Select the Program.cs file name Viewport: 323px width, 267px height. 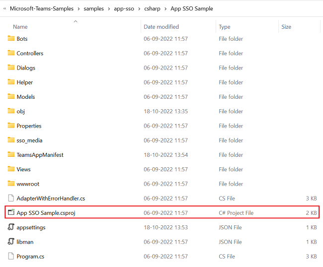(30, 257)
